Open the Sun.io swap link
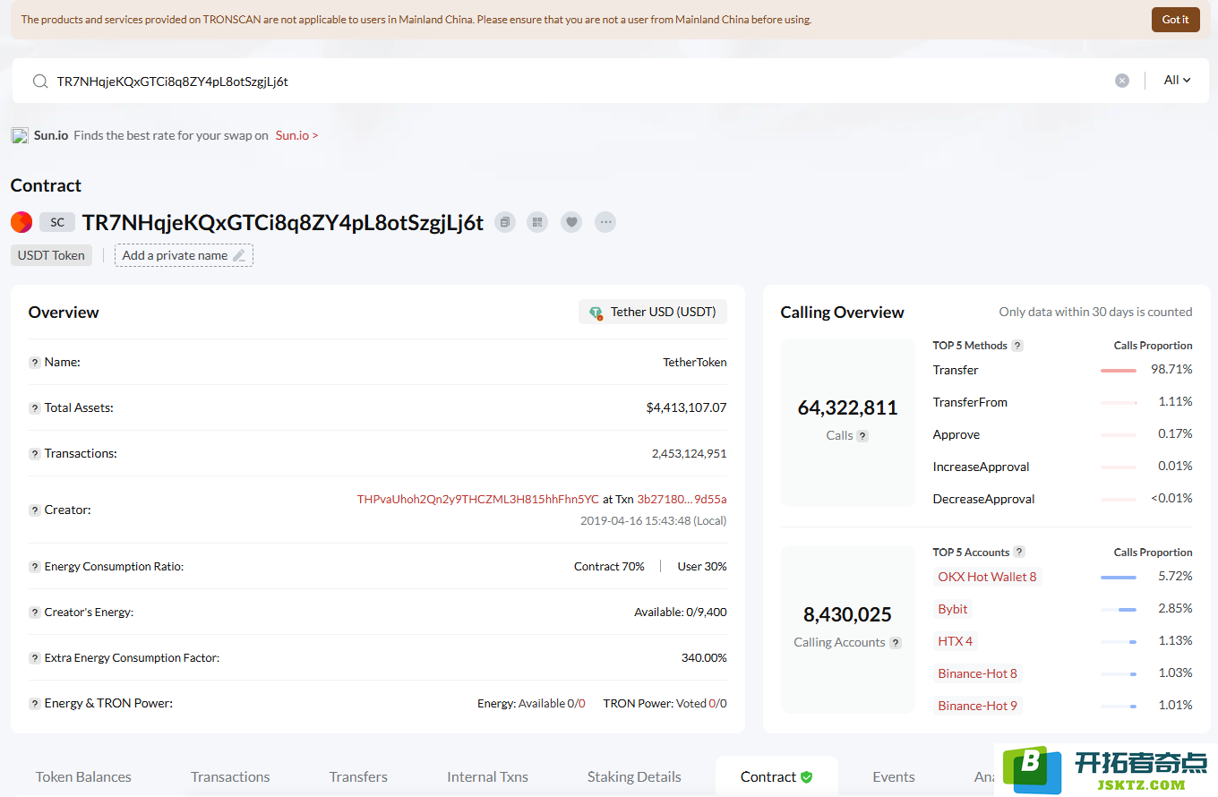This screenshot has height=797, width=1218. coord(296,135)
